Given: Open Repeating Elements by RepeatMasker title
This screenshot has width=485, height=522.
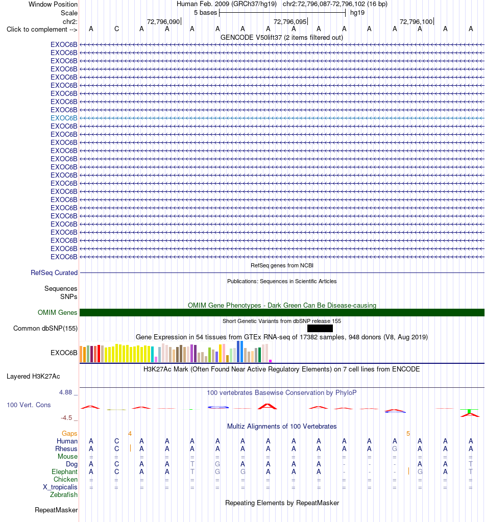Looking at the screenshot, I should [282, 503].
